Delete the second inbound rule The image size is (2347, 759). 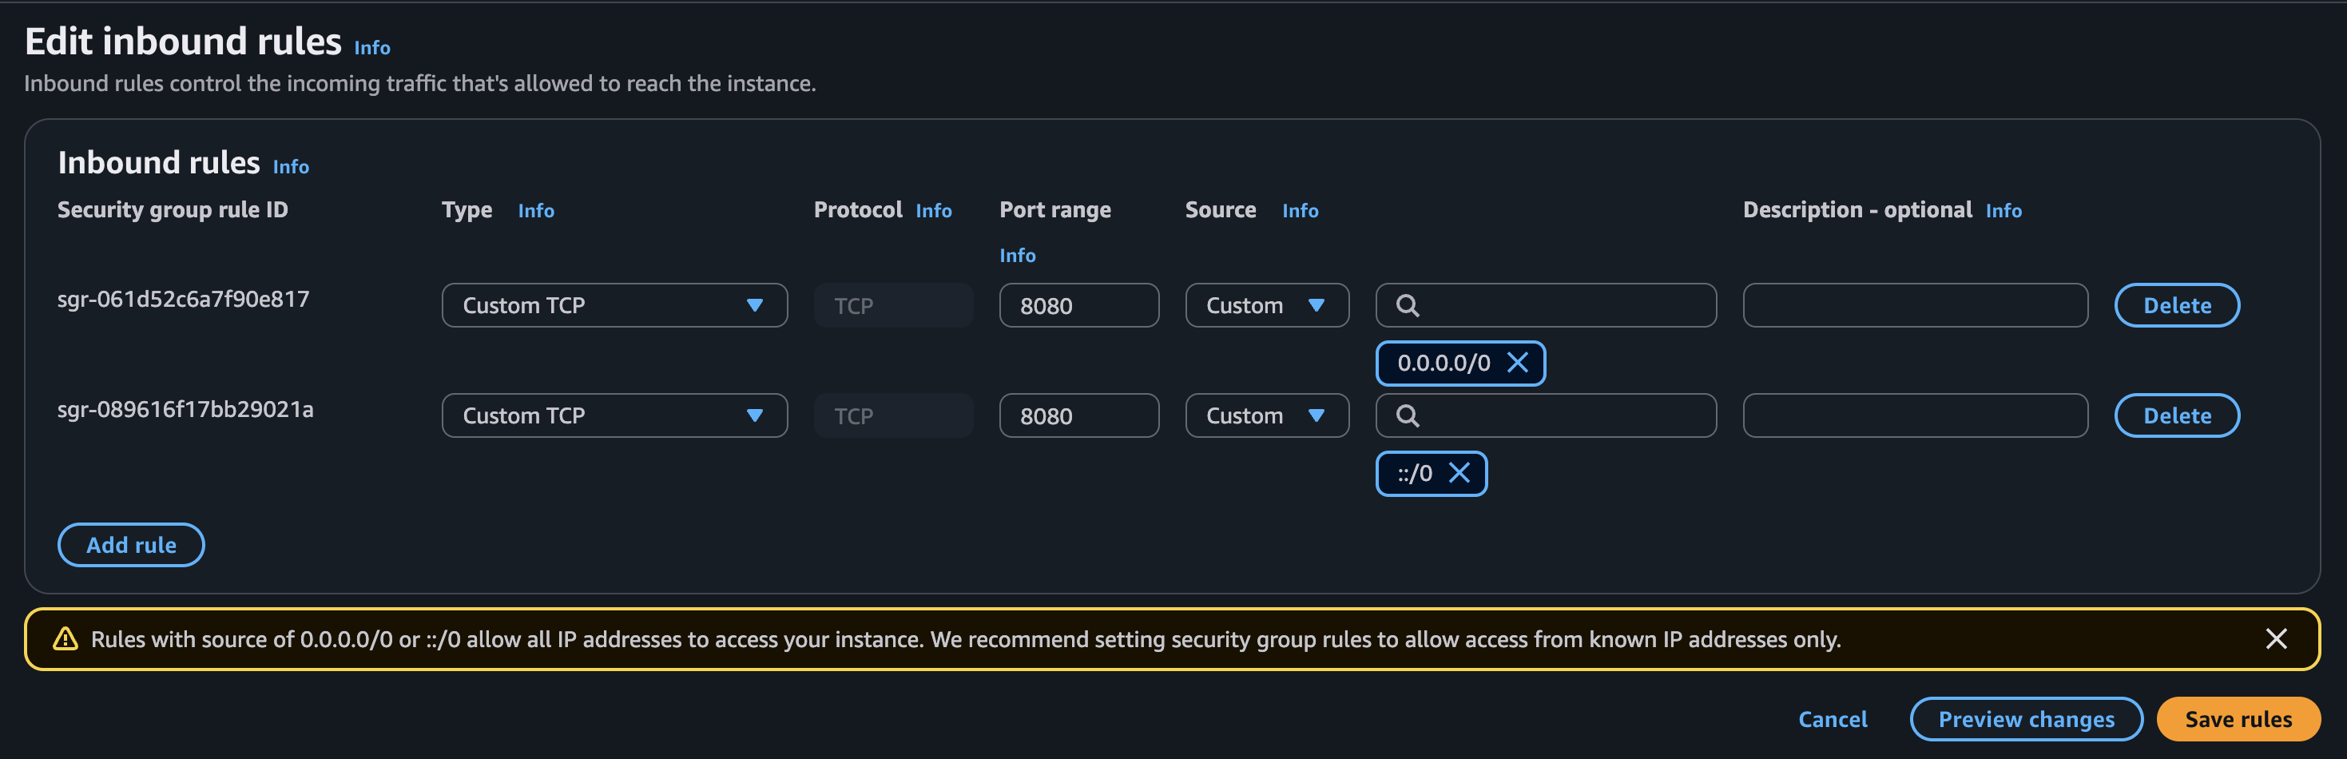click(x=2176, y=415)
